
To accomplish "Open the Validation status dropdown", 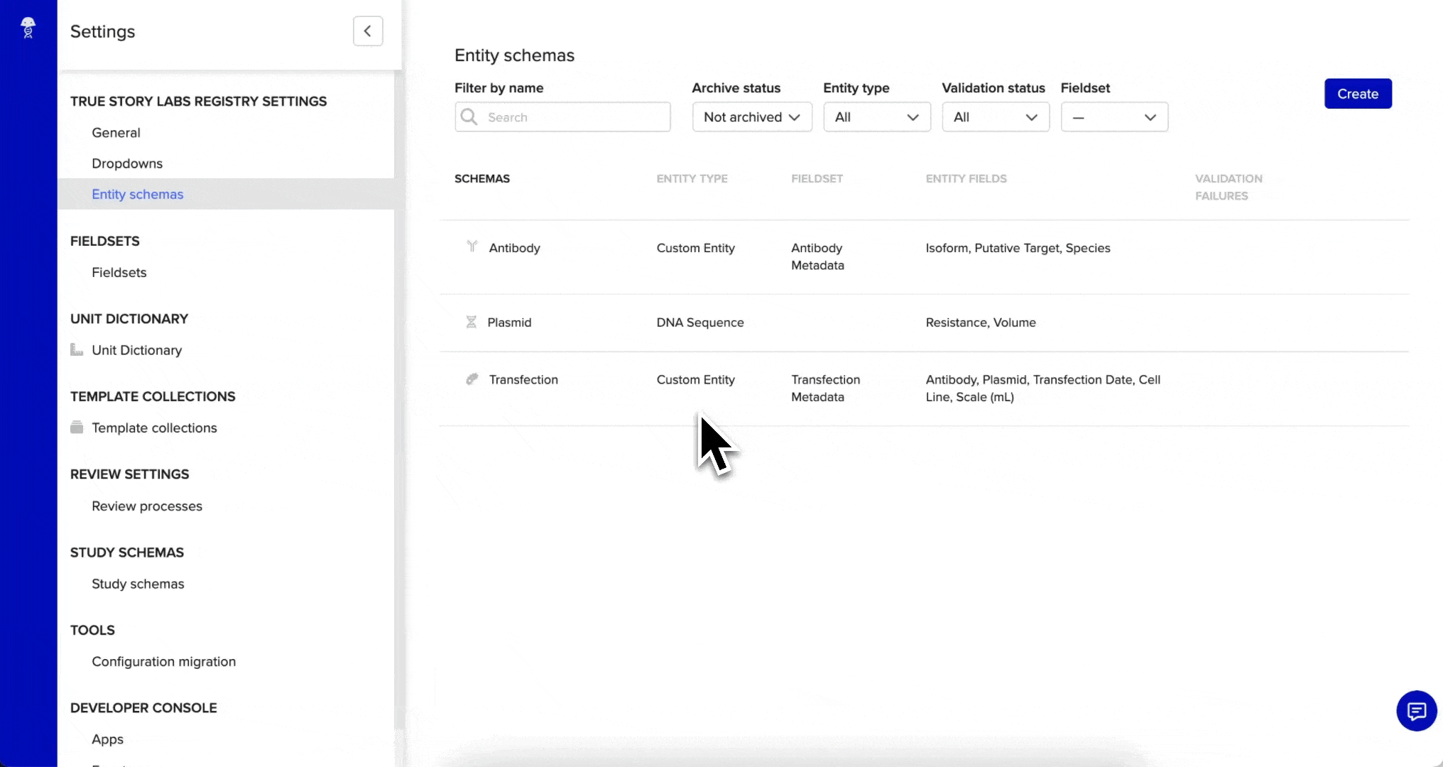I will [x=995, y=116].
